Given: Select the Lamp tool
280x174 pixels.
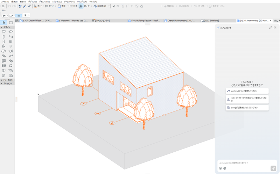Looking at the screenshot, I should point(11,46).
